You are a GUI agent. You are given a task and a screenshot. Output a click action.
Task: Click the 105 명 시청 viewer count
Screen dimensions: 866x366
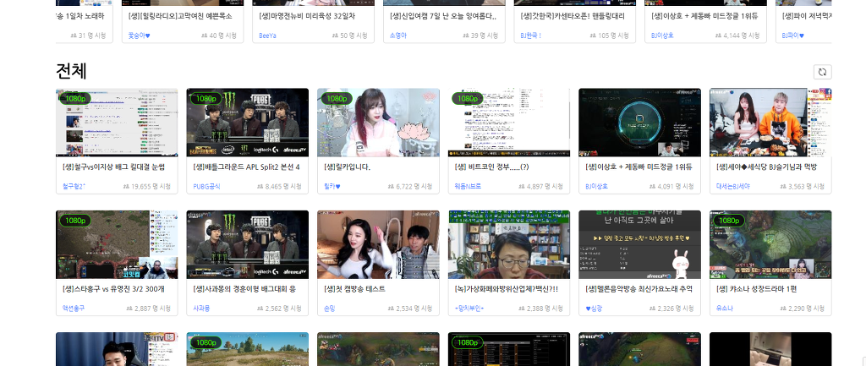tap(611, 36)
